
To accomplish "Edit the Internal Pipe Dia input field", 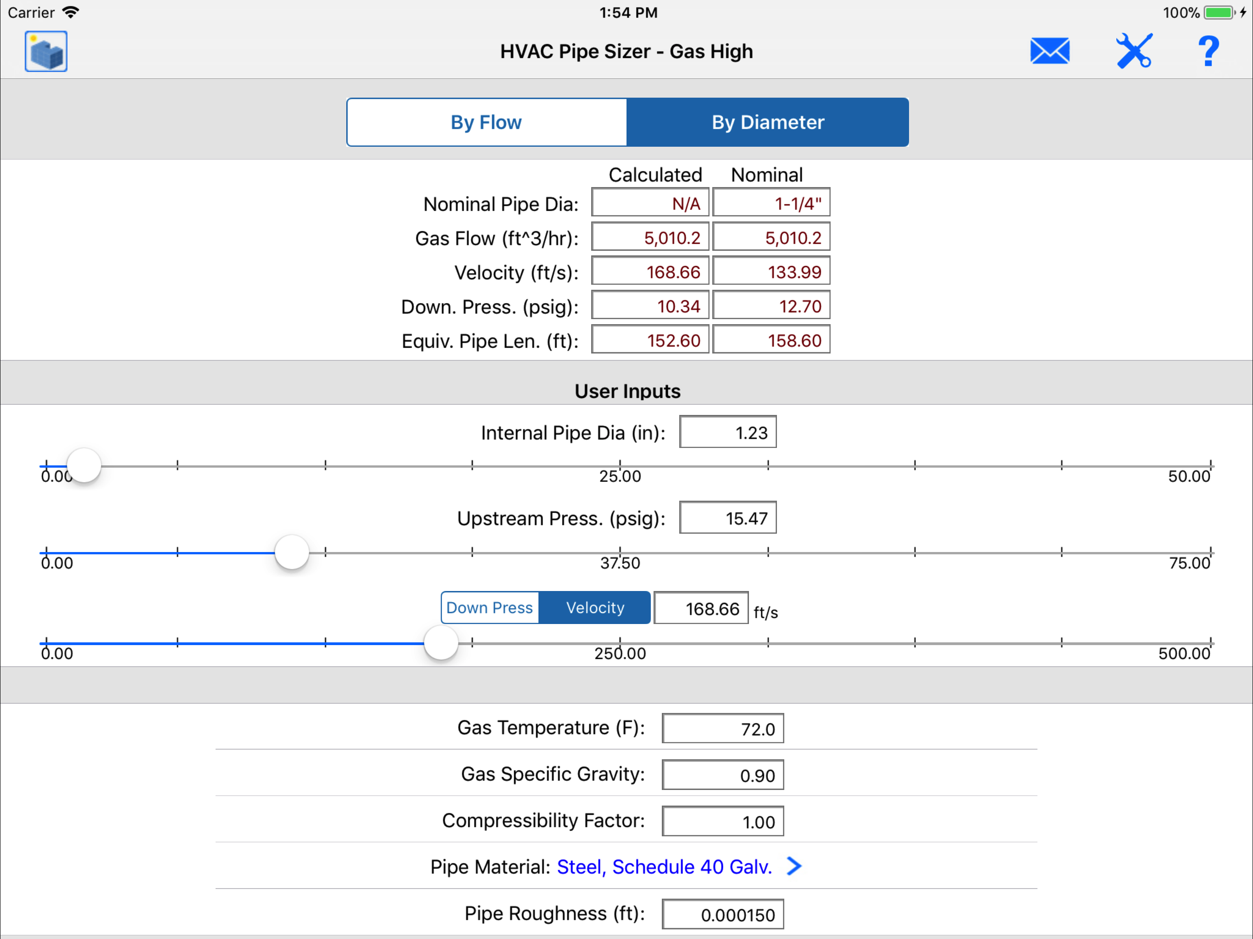I will [x=727, y=433].
